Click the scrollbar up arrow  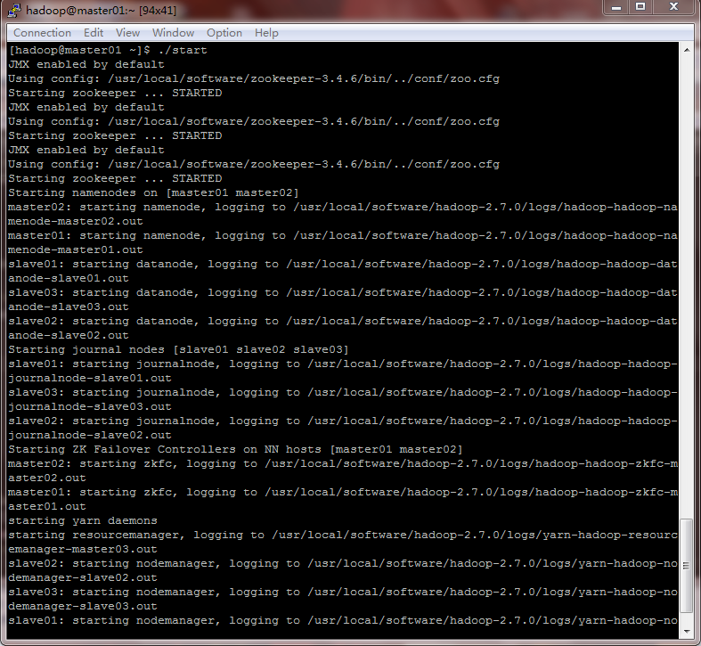tap(686, 50)
